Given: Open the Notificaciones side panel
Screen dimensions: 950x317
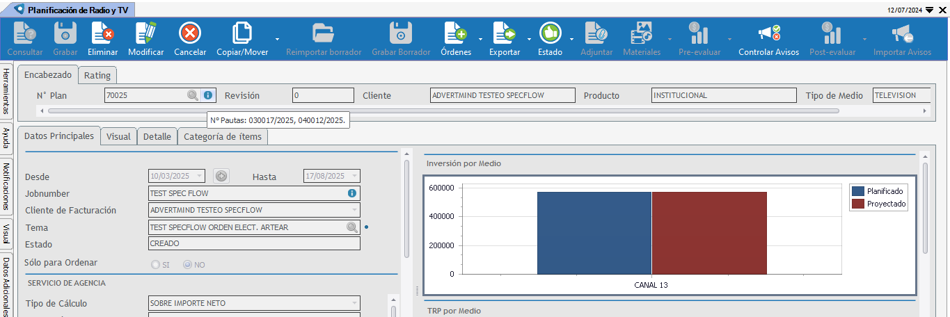Looking at the screenshot, I should pyautogui.click(x=6, y=186).
